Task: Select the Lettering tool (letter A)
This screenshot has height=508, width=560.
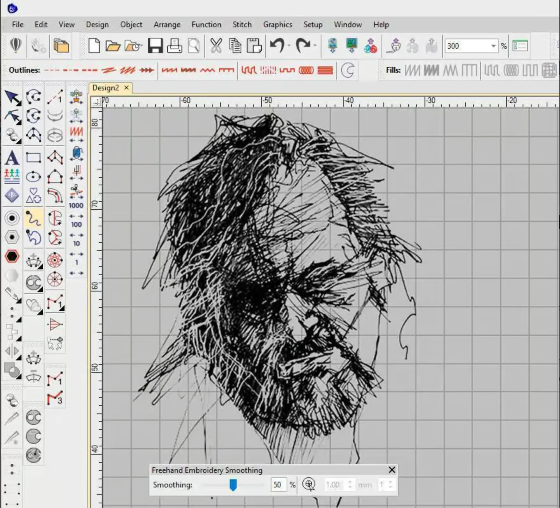Action: tap(12, 157)
